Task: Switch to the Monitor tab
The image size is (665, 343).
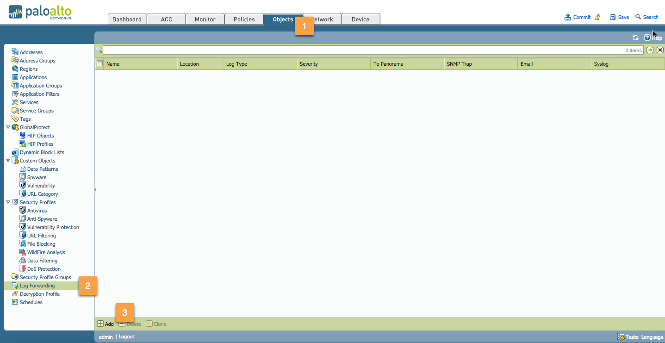Action: tap(205, 19)
